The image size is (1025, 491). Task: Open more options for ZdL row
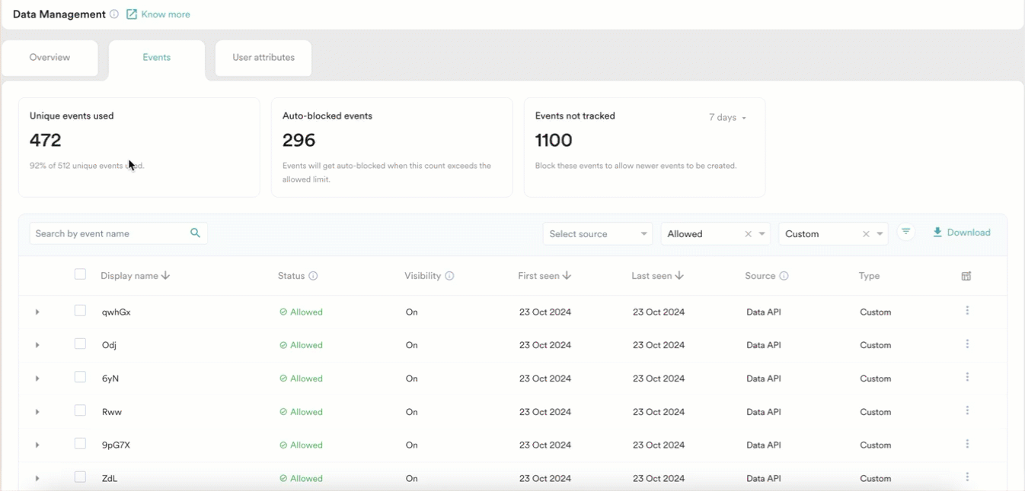[x=967, y=477]
